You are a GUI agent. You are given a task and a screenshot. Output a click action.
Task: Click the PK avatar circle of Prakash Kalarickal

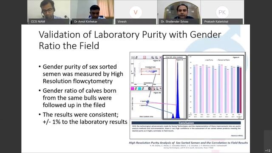tap(222, 12)
